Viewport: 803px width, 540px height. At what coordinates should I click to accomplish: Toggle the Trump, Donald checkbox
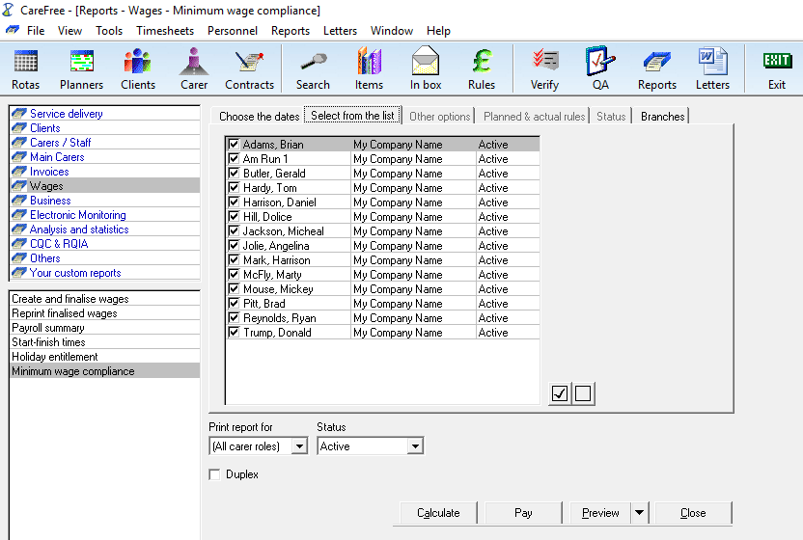(x=234, y=333)
